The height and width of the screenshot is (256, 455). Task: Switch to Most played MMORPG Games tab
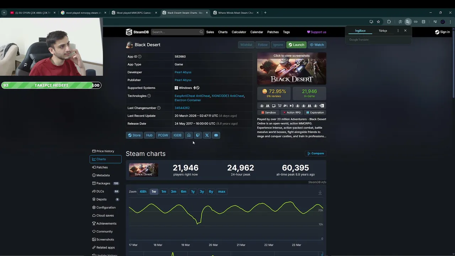[134, 13]
